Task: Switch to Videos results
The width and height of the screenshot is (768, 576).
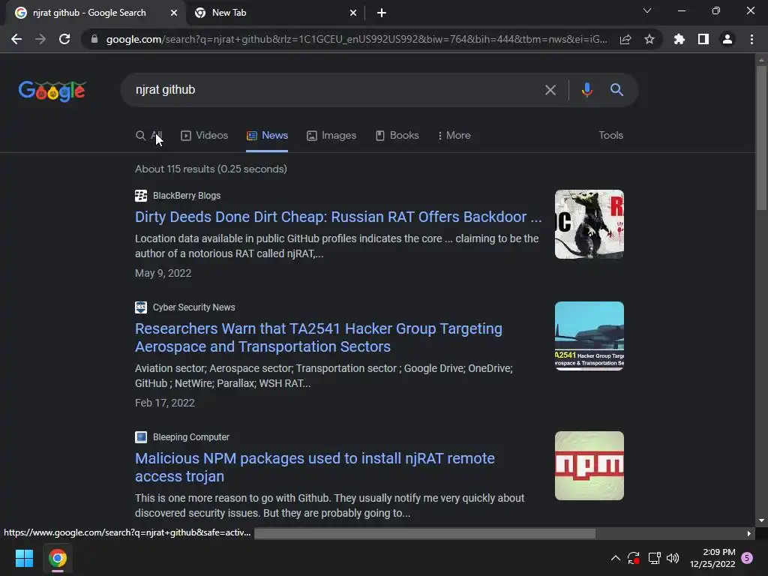Action: tap(204, 136)
